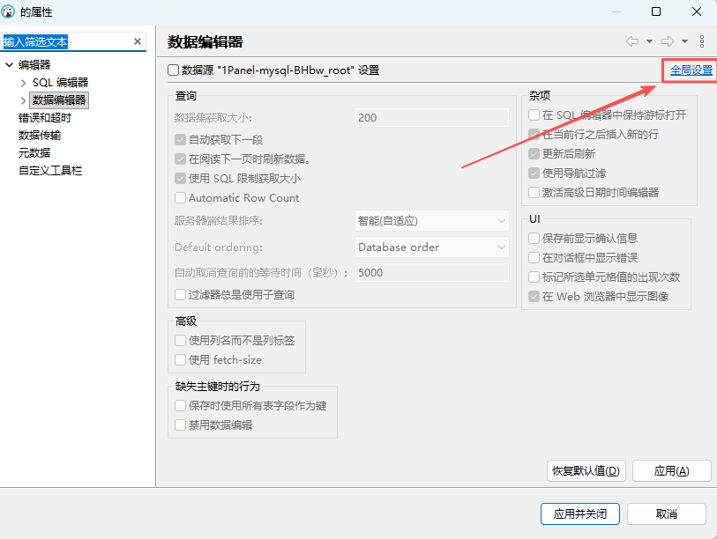Click the back navigation arrow icon
Image resolution: width=717 pixels, height=539 pixels.
click(x=631, y=43)
